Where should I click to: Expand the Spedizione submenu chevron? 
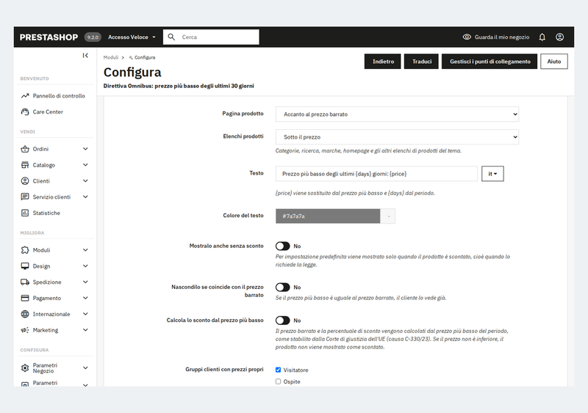coord(85,282)
